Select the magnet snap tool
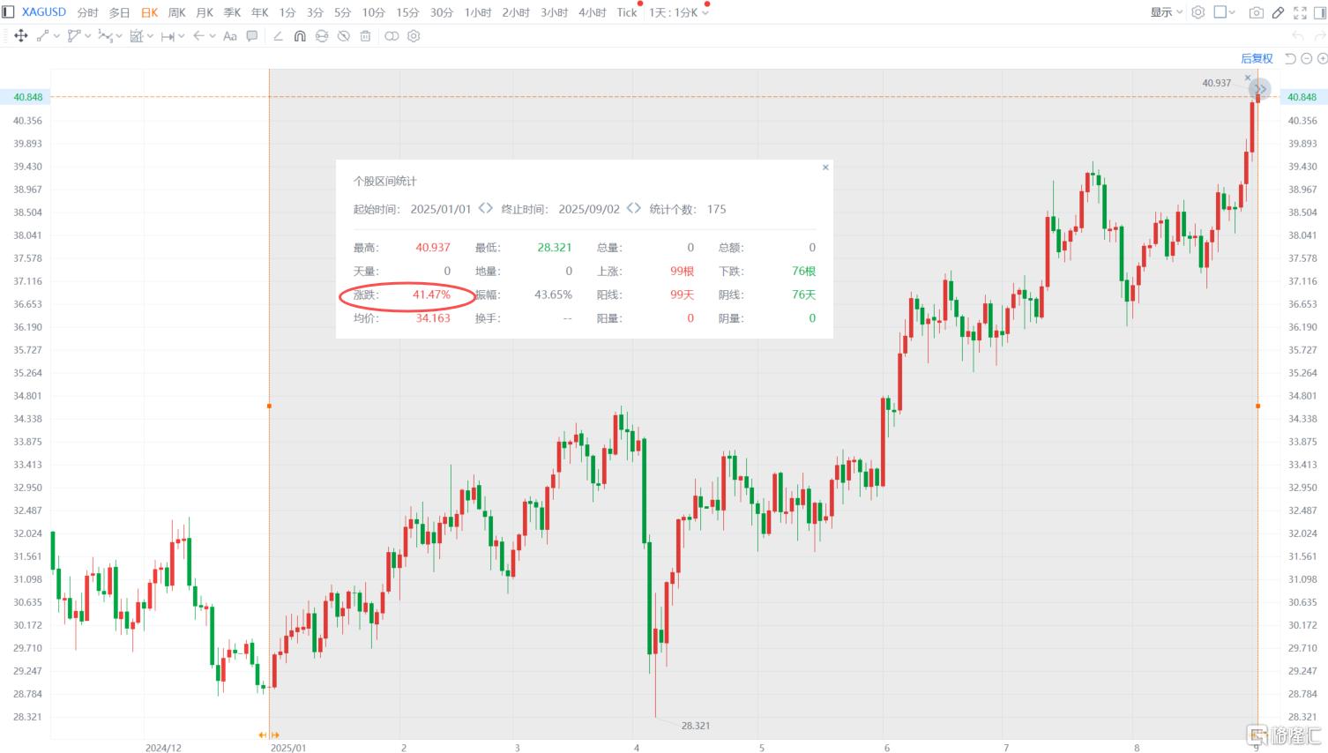1328x753 pixels. tap(300, 36)
